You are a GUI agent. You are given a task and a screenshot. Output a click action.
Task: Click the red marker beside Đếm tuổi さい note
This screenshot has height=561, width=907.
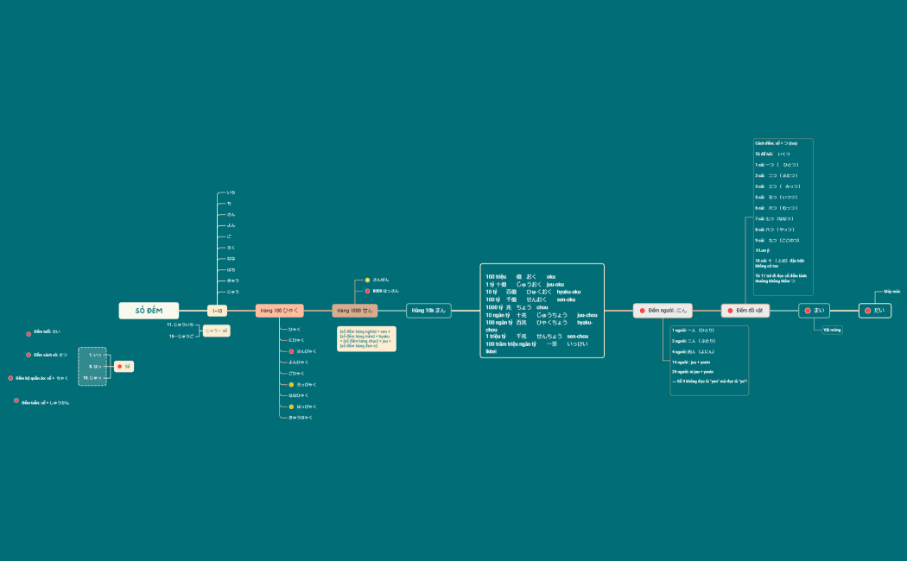(x=29, y=334)
